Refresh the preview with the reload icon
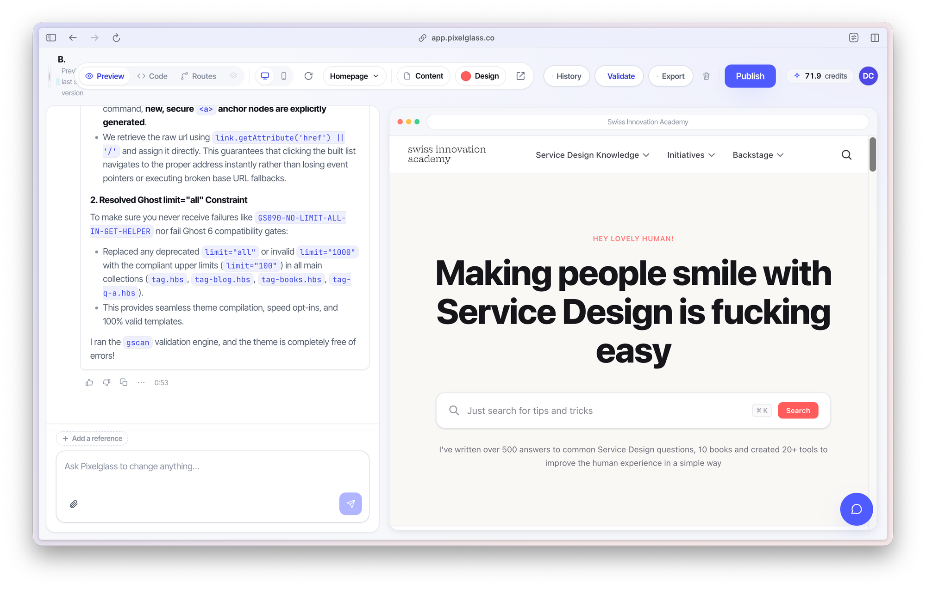The image size is (926, 589). point(308,76)
